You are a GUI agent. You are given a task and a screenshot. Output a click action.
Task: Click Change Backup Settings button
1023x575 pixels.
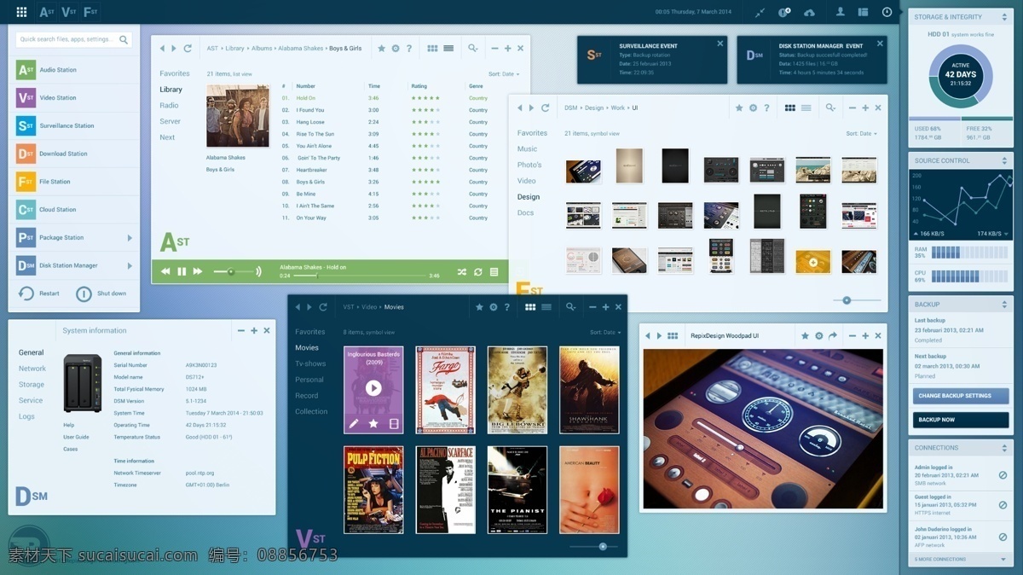tap(961, 396)
